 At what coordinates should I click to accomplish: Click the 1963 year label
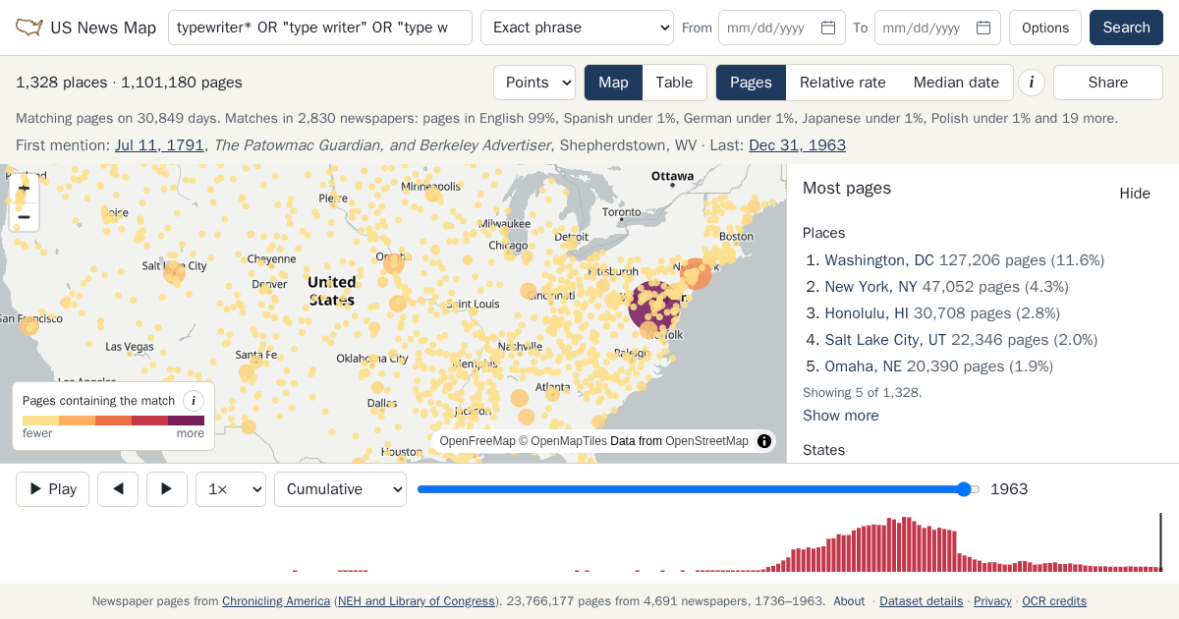tap(1009, 489)
